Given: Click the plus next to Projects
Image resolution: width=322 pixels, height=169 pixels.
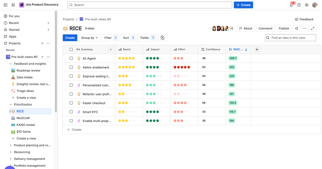Looking at the screenshot, I should coord(42,43).
